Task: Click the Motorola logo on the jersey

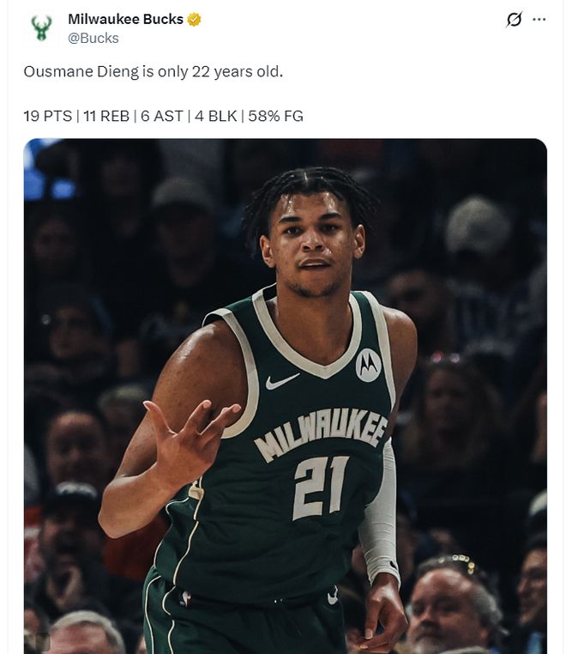Action: pos(368,365)
